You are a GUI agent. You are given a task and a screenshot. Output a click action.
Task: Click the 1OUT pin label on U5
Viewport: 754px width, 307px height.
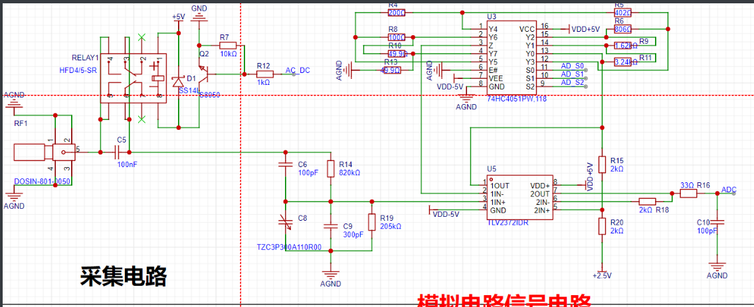(500, 186)
